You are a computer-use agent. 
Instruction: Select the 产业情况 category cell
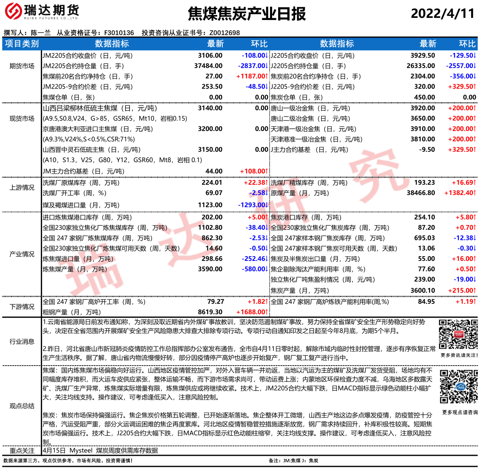pyautogui.click(x=22, y=254)
